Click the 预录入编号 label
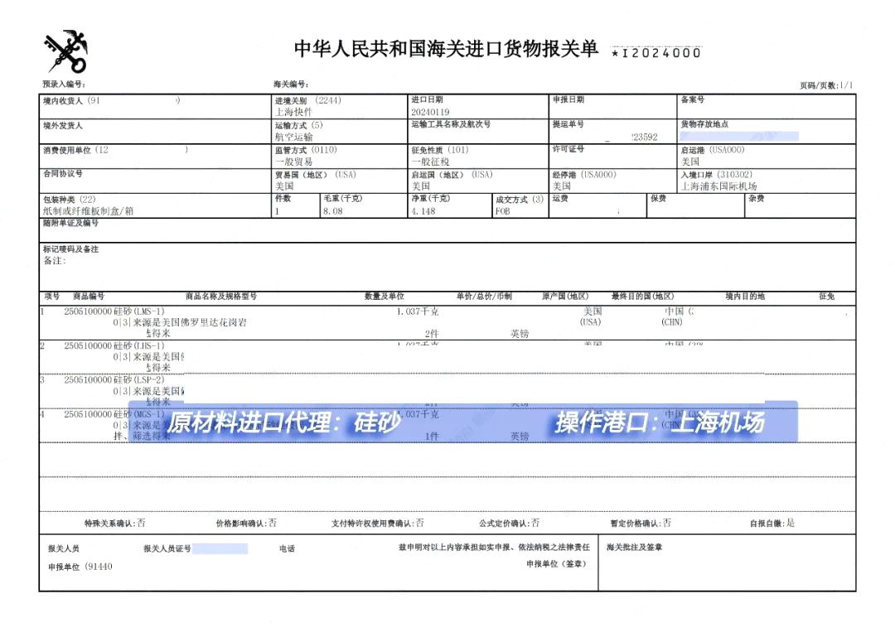895x632 pixels. click(x=64, y=84)
